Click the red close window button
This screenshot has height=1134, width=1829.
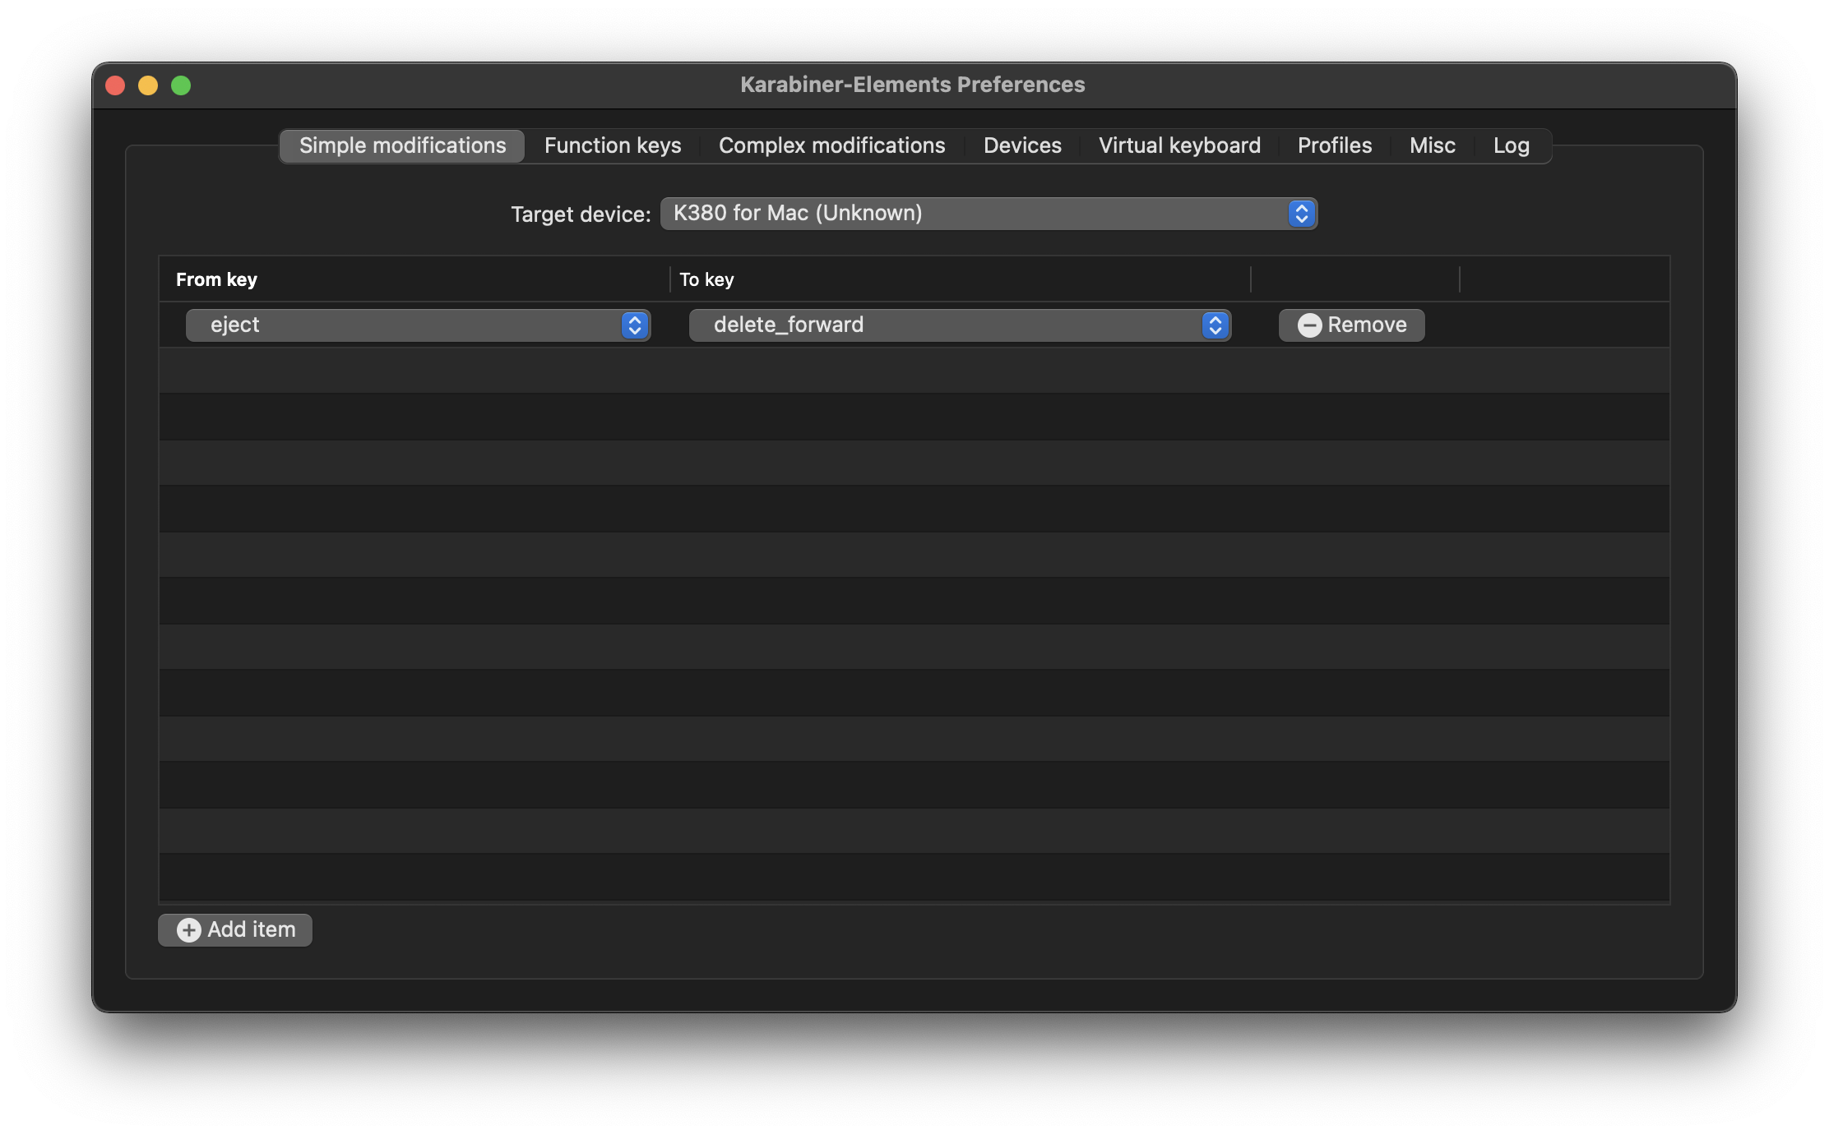pos(115,85)
